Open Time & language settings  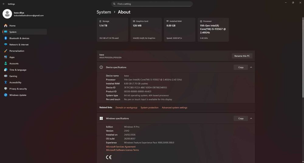click(x=25, y=70)
